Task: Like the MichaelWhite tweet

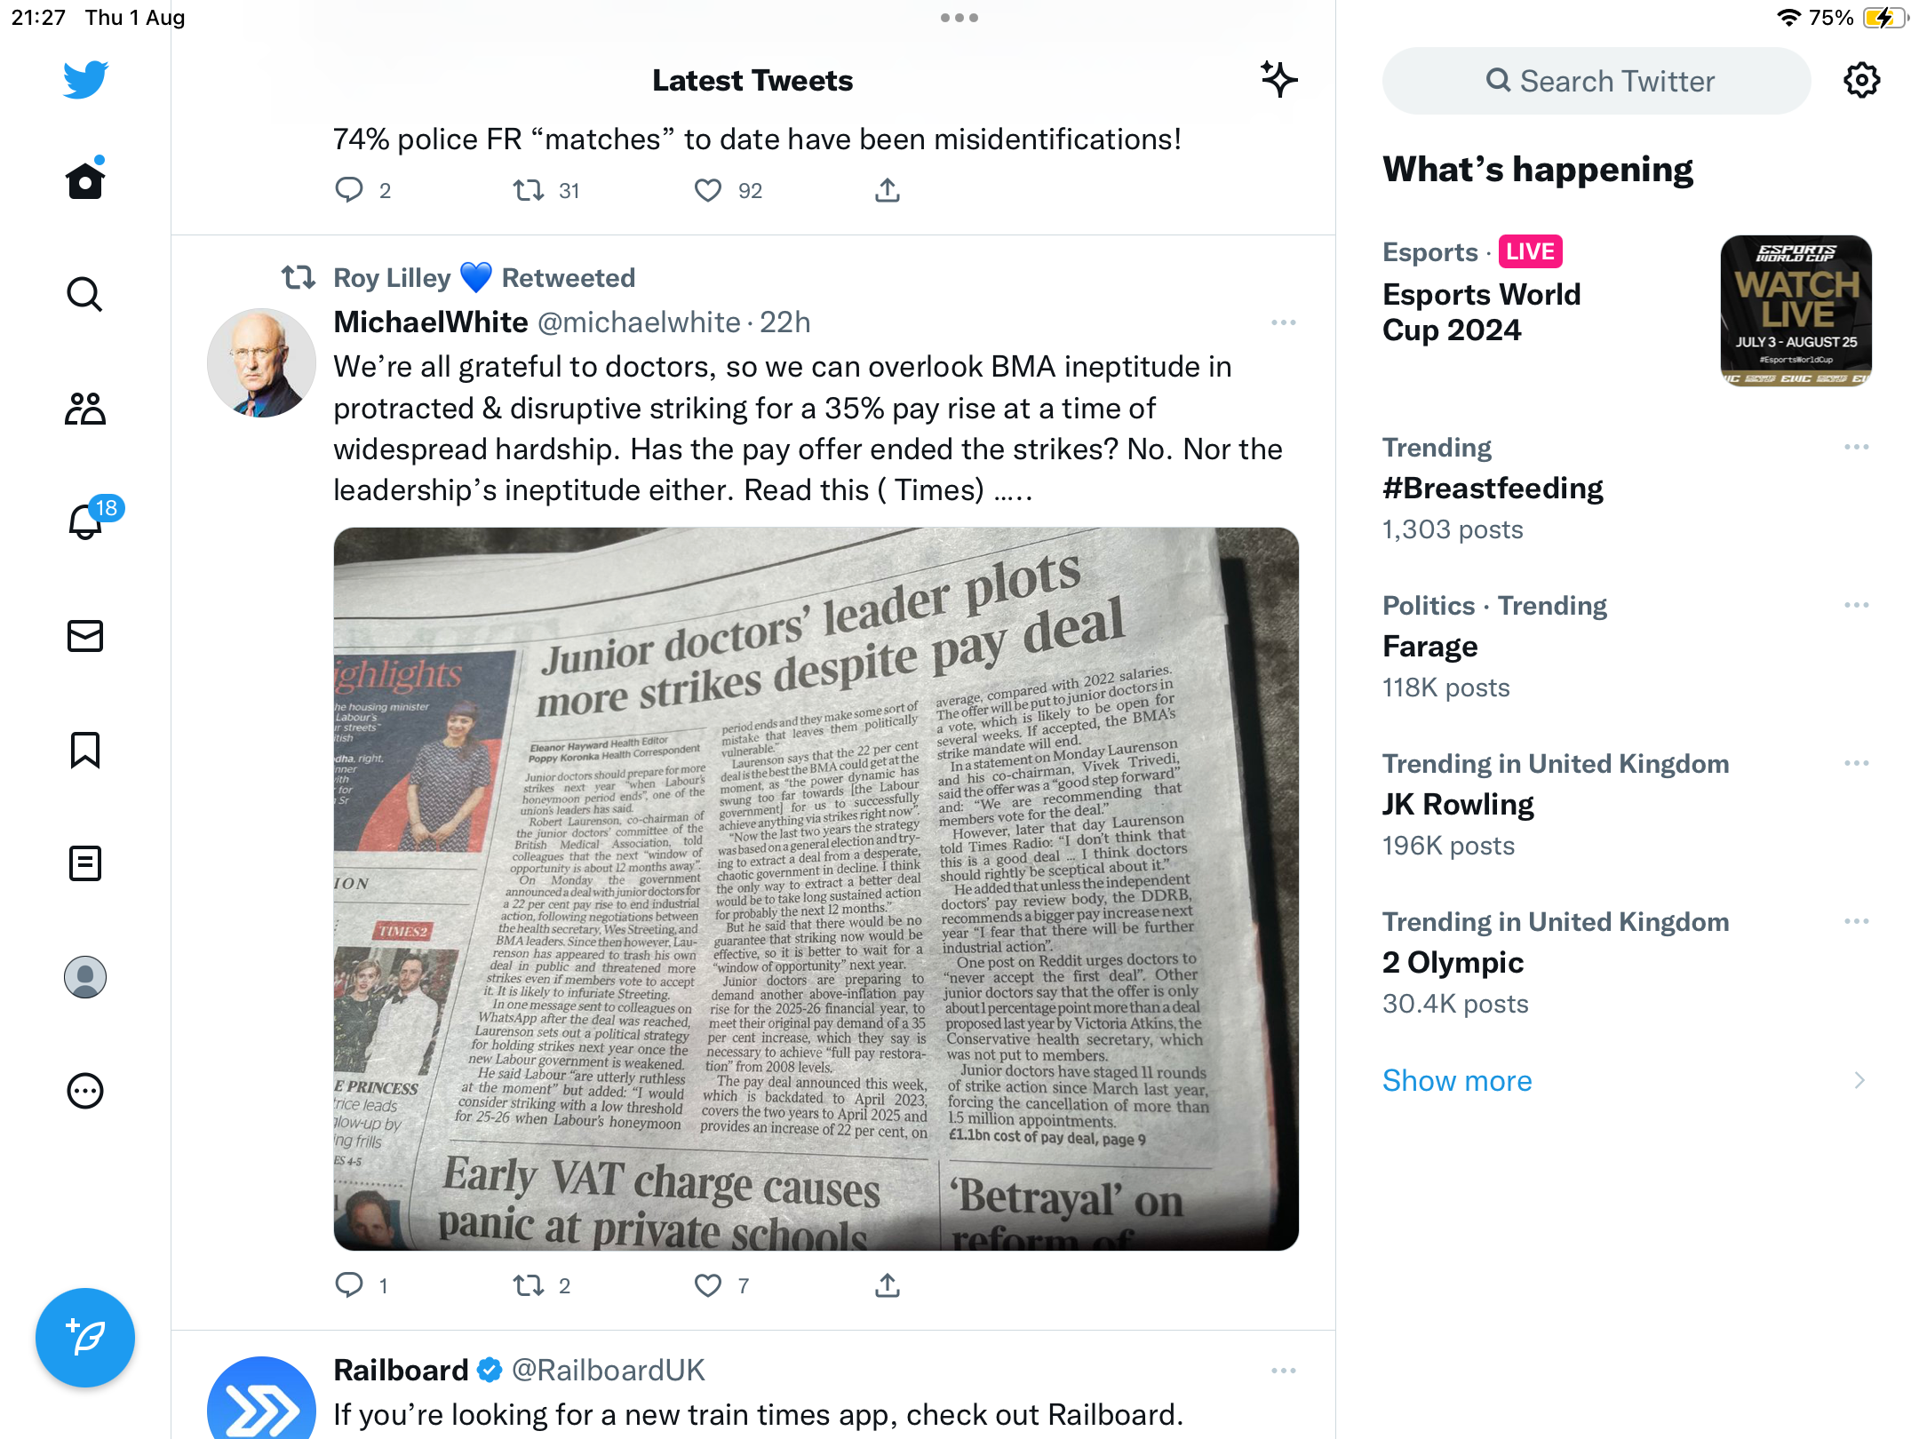Action: pos(708,1285)
